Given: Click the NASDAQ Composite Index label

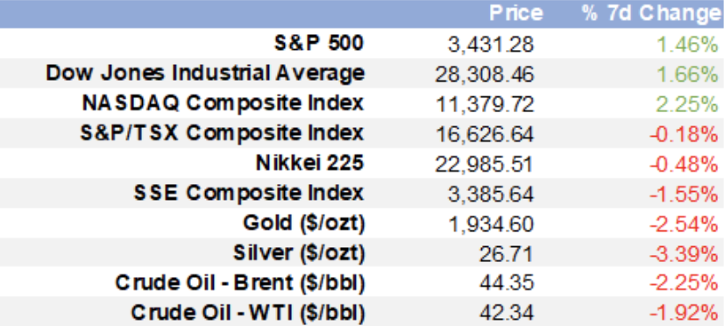Looking at the screenshot, I should coord(224,103).
